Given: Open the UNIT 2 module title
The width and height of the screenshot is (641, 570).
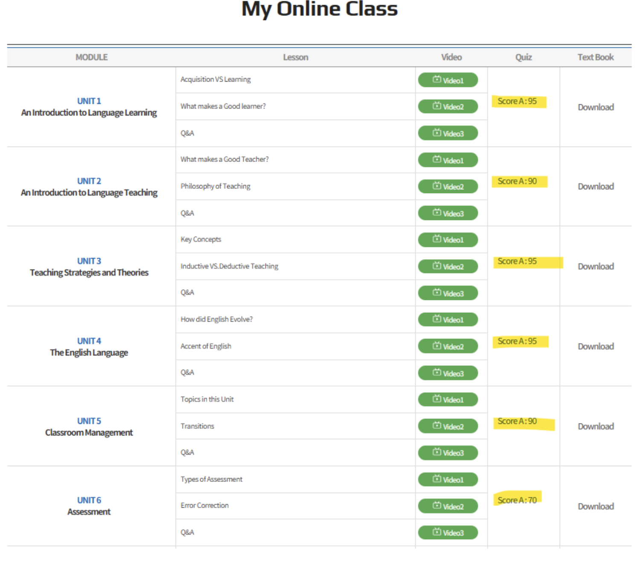Looking at the screenshot, I should click(89, 181).
